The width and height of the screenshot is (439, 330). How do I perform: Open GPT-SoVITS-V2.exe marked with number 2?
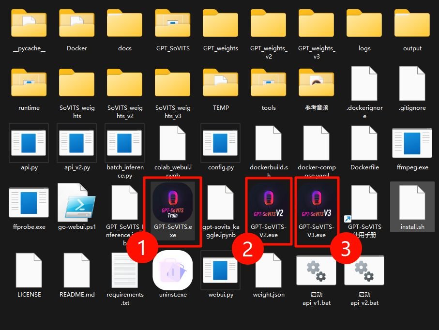click(269, 202)
